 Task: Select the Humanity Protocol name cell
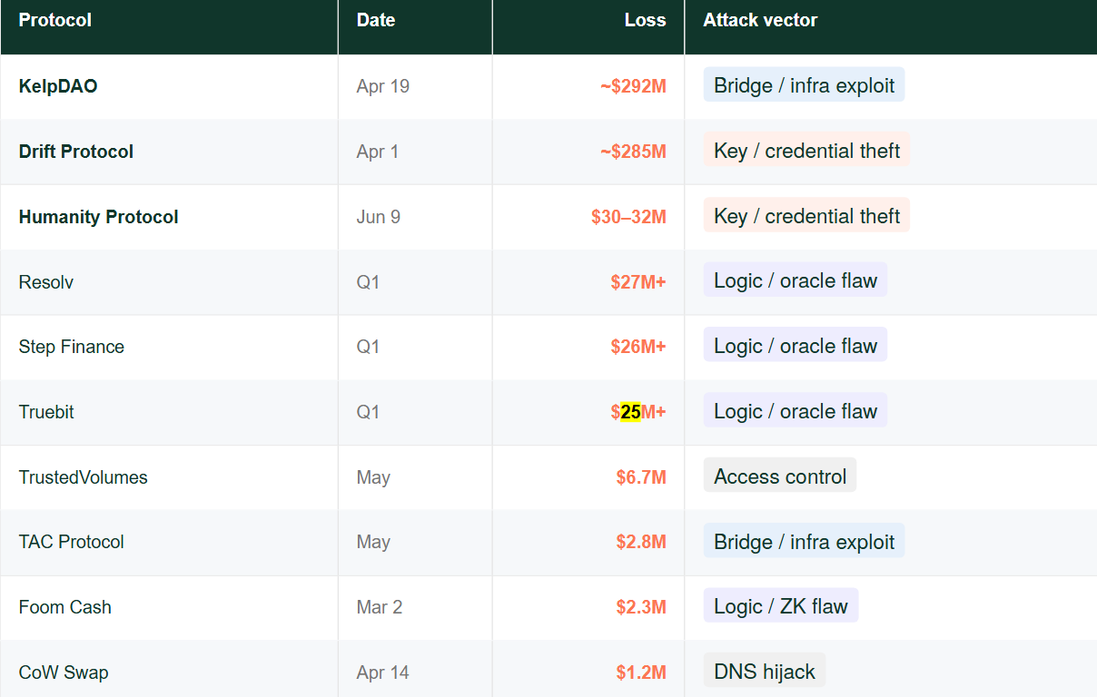[98, 217]
